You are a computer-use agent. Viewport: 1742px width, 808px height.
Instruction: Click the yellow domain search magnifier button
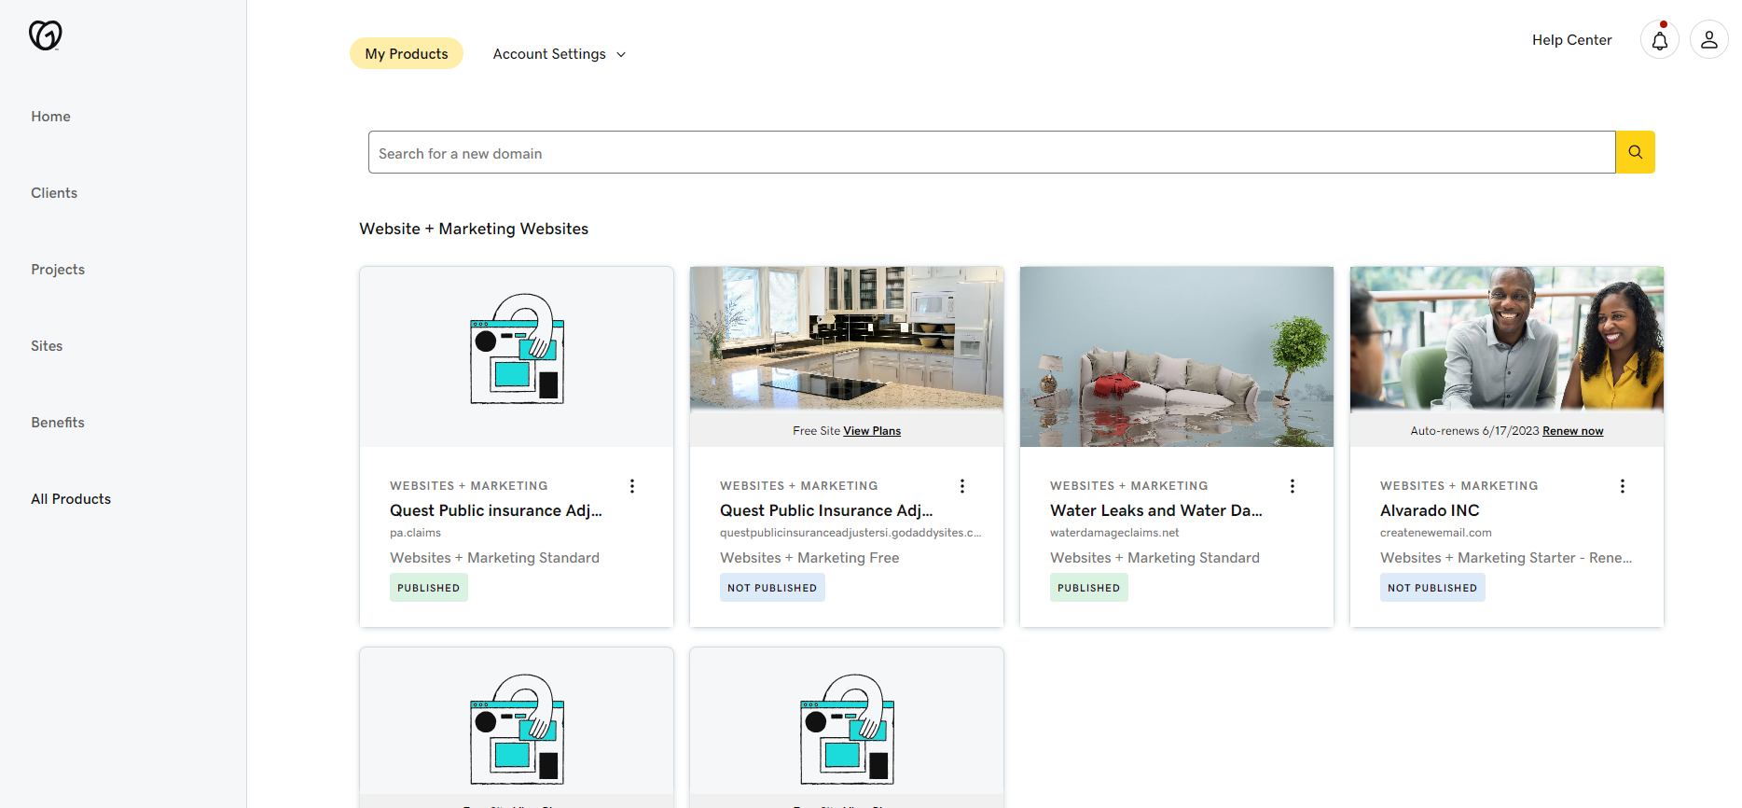coord(1636,152)
